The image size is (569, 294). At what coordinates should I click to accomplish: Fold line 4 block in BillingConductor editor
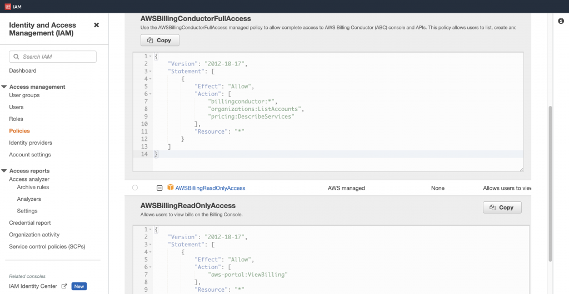click(150, 79)
